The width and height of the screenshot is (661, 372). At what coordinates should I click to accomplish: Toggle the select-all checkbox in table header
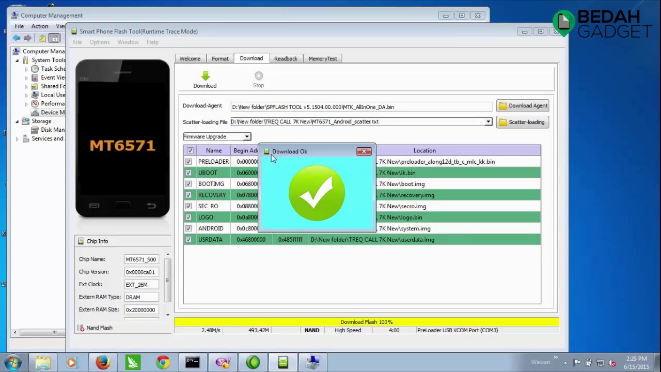[190, 150]
